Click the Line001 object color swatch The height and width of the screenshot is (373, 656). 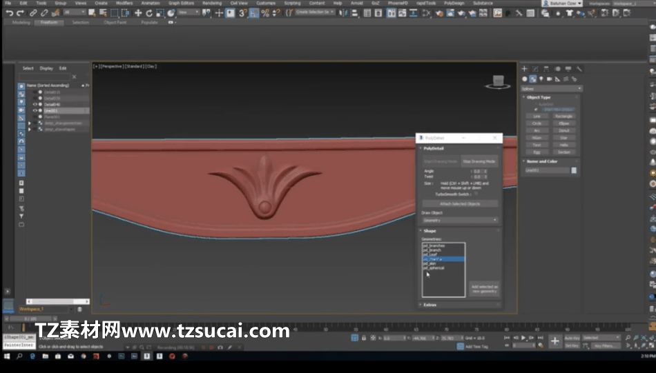click(574, 170)
